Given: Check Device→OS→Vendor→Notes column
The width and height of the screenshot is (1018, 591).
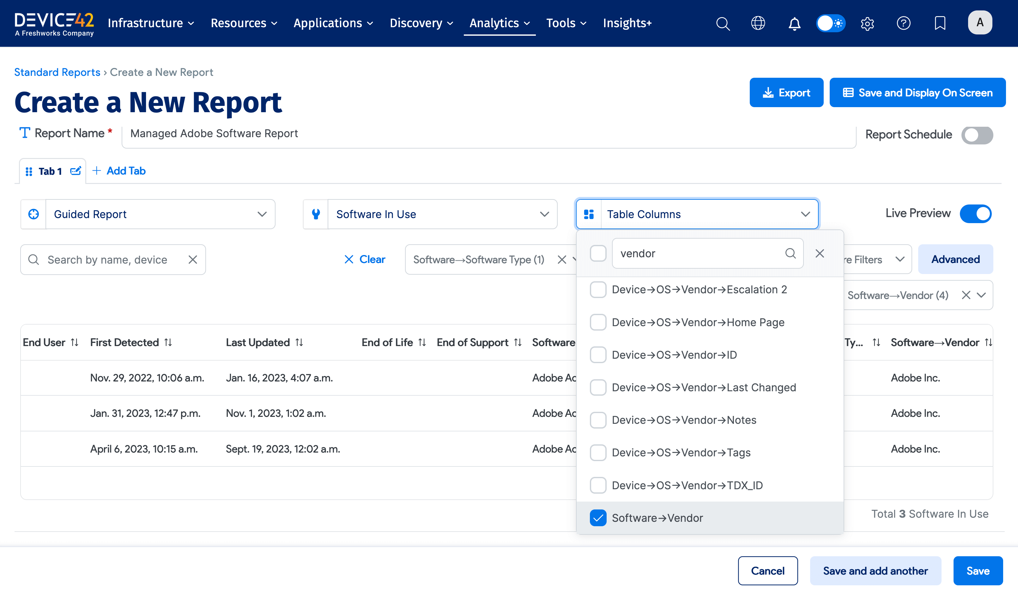Looking at the screenshot, I should 598,420.
